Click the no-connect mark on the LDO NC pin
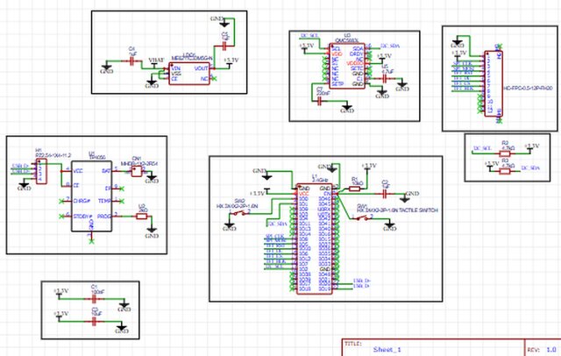Screen dimensions: 561x356 214,79
